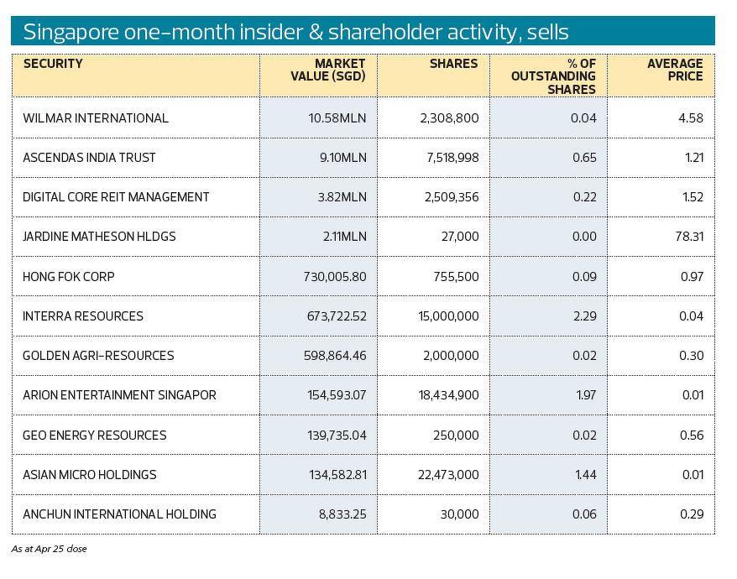This screenshot has height=579, width=737.
Task: Select the HONG FOK CORP row
Action: (69, 276)
